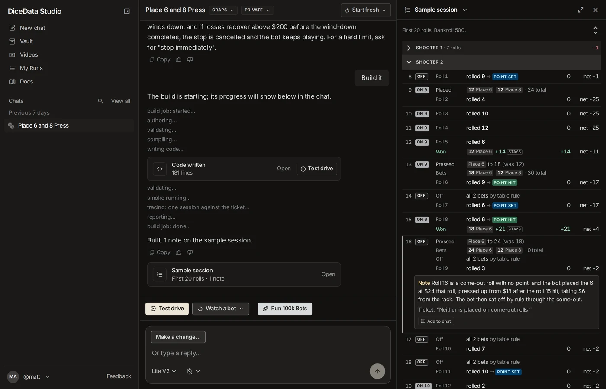Thumbs up the stop-loss explanation message
Screen dimensions: 606x389
click(178, 60)
